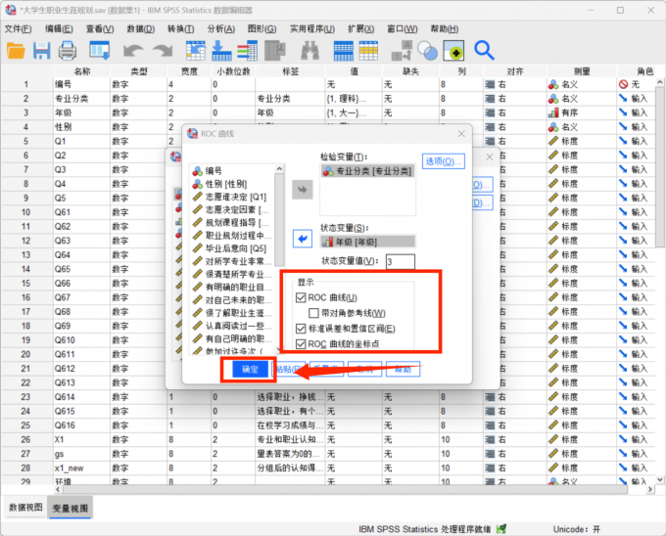
Task: Open the 选项 button in ROC dialog
Action: [444, 161]
